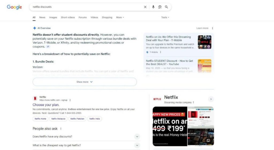Open the Netflix website screenshot image in panel
This screenshot has width=274, height=150.
[x=201, y=117]
